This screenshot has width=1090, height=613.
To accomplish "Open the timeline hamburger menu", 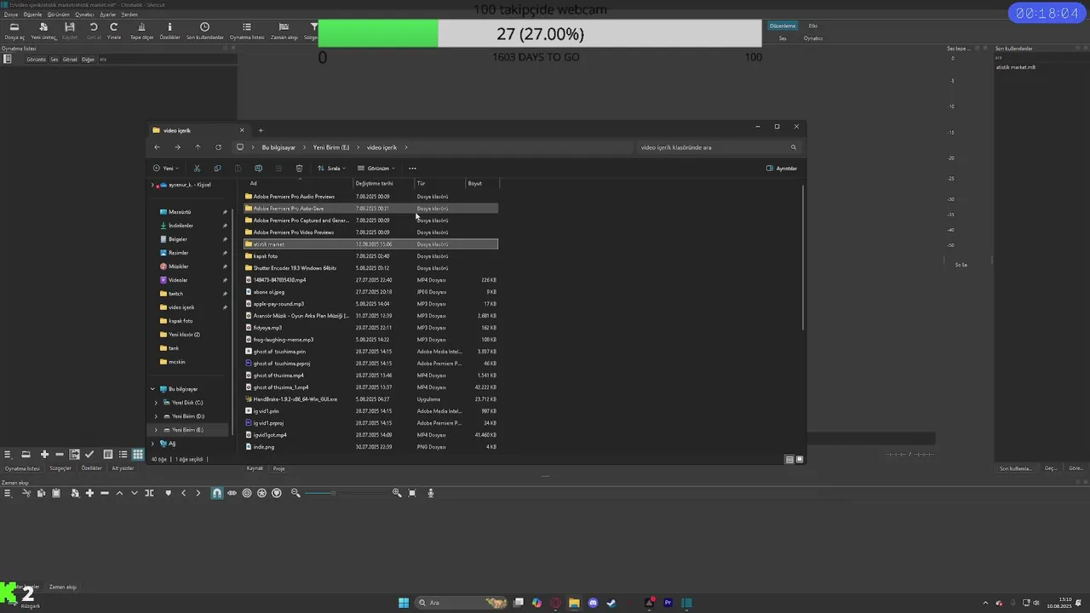I will (7, 493).
